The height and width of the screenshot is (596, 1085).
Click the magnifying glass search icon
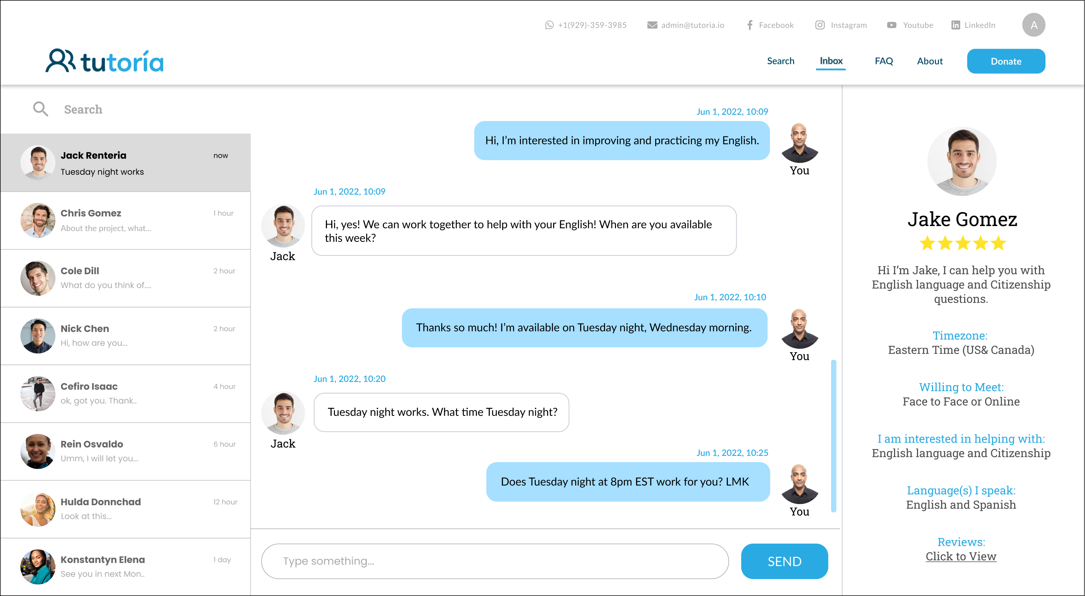tap(40, 109)
